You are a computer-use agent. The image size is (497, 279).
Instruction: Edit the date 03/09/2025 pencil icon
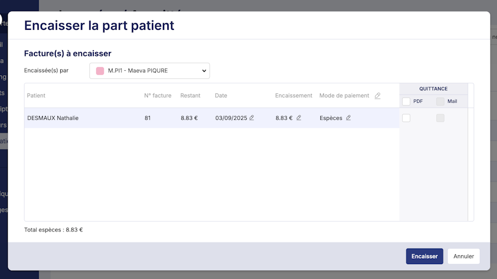coord(252,118)
